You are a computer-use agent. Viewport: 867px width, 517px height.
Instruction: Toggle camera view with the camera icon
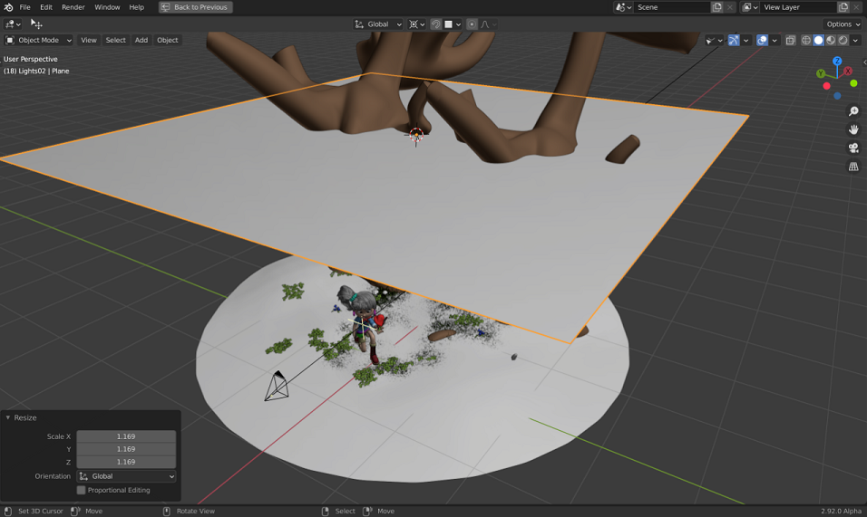(x=853, y=148)
